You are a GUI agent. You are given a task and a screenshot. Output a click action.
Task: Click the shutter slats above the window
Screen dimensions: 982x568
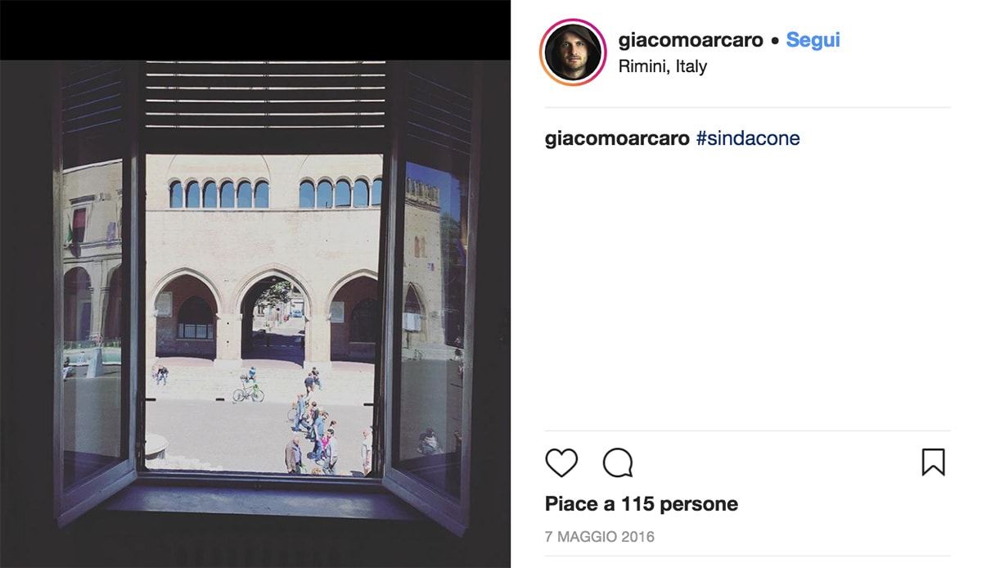coord(265,95)
